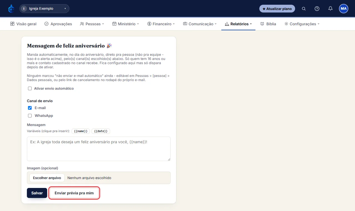Open the Relatórios menu label
355x211 pixels.
(x=240, y=24)
